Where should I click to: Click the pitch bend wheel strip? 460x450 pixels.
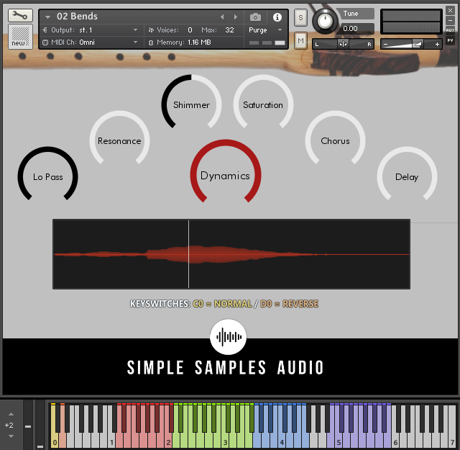point(28,425)
